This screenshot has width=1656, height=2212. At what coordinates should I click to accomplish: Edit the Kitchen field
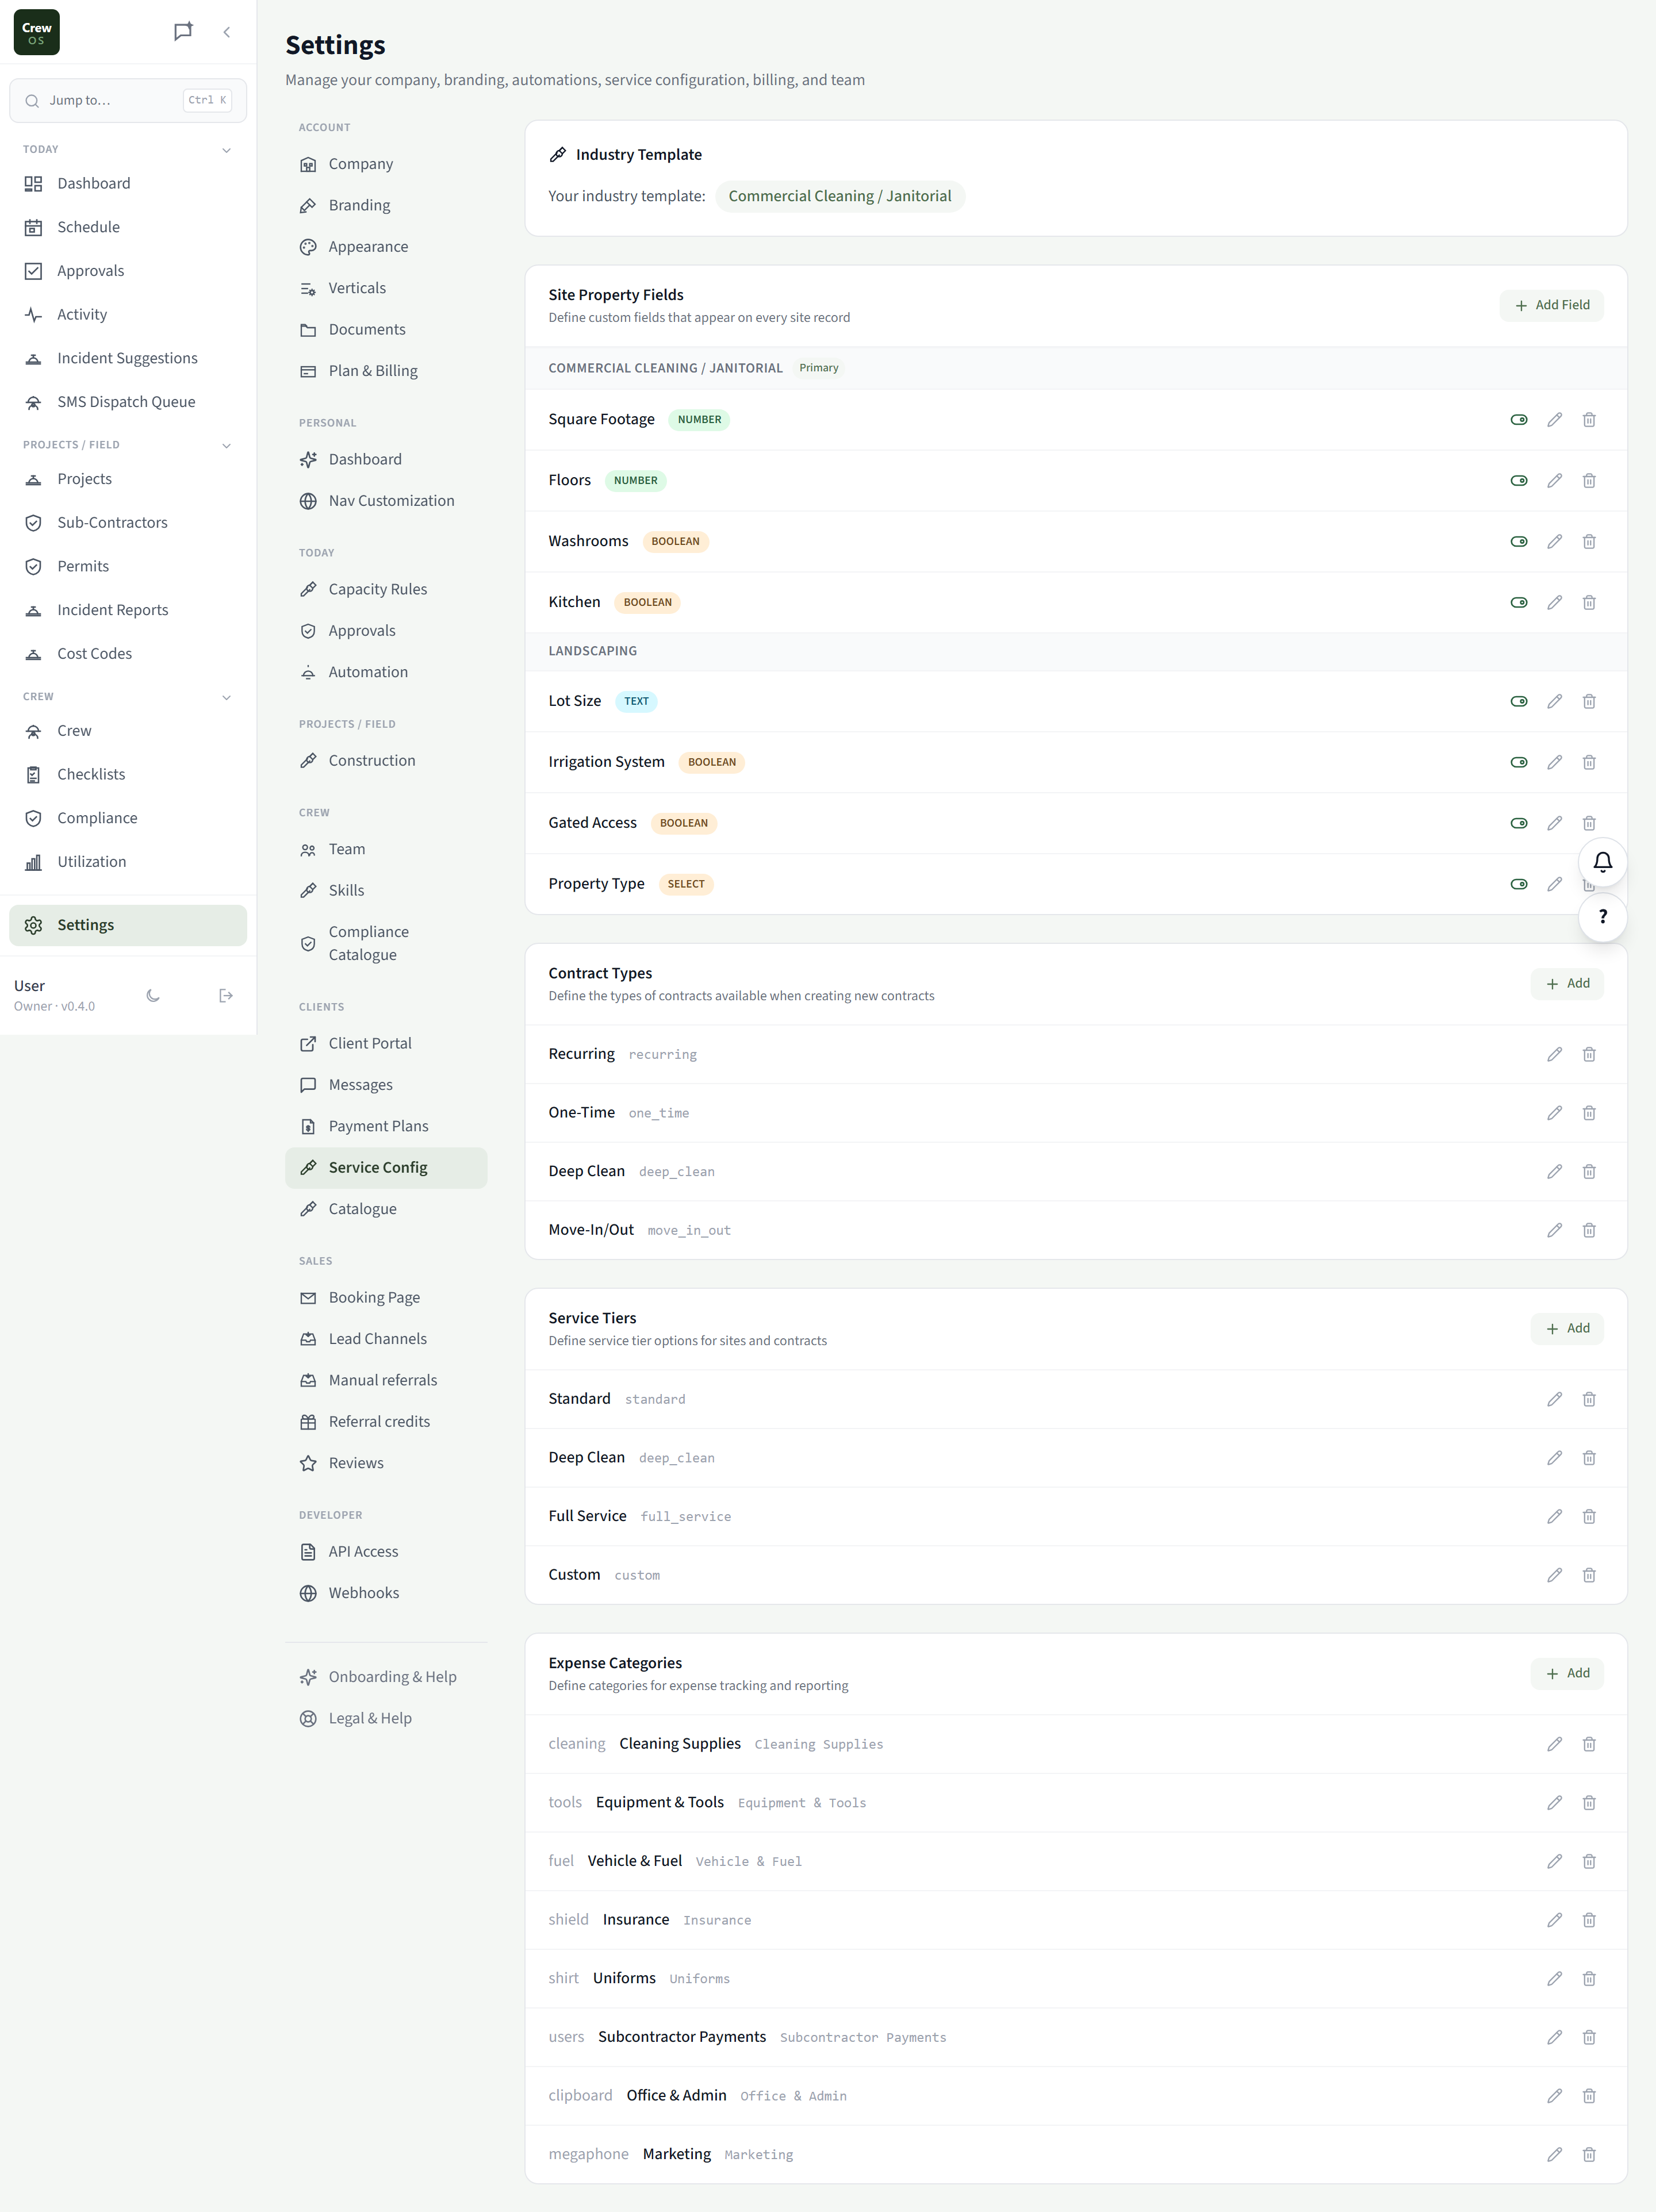[1554, 603]
